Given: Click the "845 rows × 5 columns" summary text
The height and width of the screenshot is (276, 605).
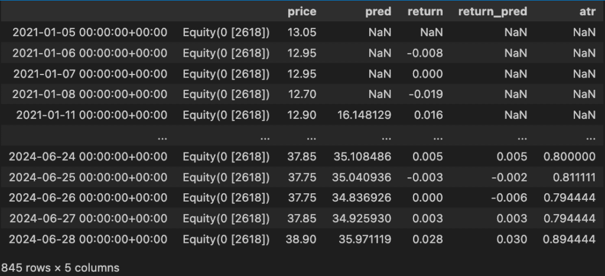Looking at the screenshot, I should [60, 268].
